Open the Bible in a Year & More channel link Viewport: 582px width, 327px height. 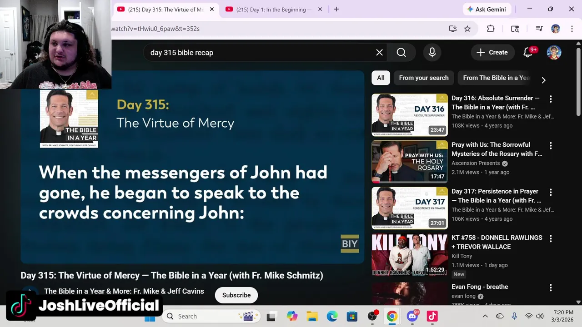pos(124,292)
